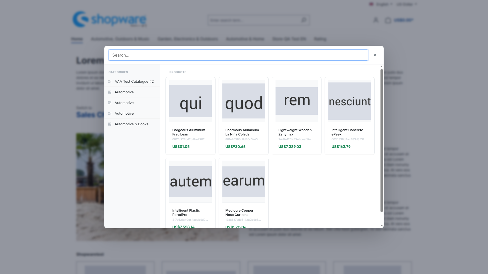
Task: Close the search overlay with the X icon
Action: tap(375, 55)
